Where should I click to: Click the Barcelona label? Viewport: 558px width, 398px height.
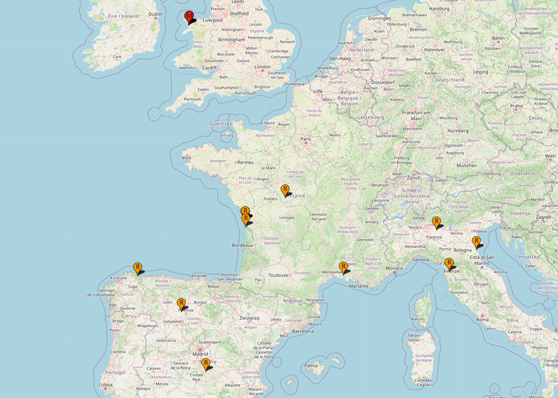[x=303, y=331]
